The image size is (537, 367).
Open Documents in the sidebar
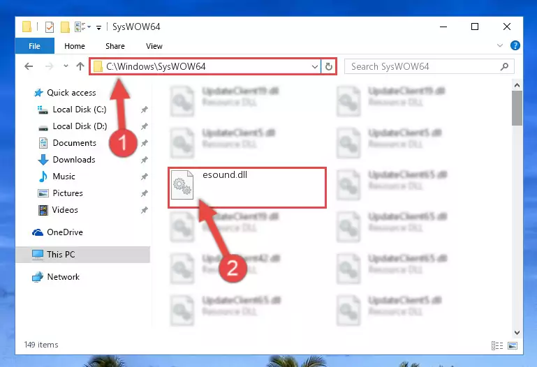[74, 143]
